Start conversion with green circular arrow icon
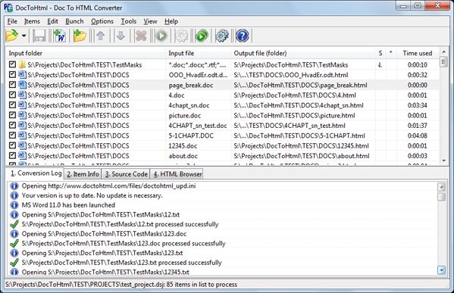This screenshot has width=454, height=293. click(202, 36)
